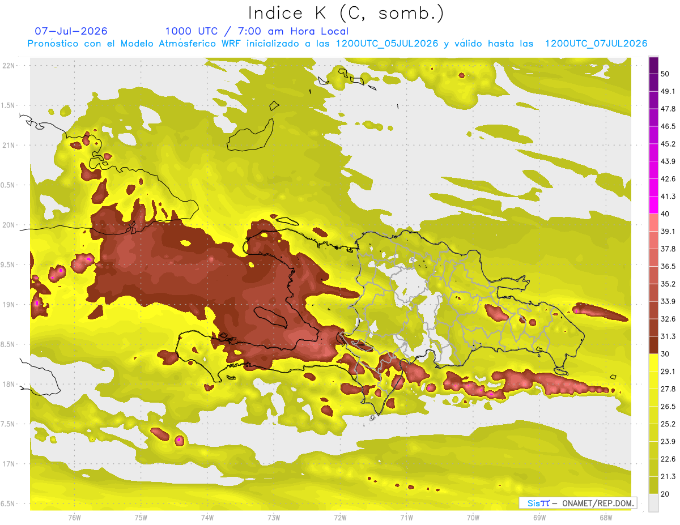
Task: Click the chart title "Indice K (C, somb.)"
Action: pos(346,13)
